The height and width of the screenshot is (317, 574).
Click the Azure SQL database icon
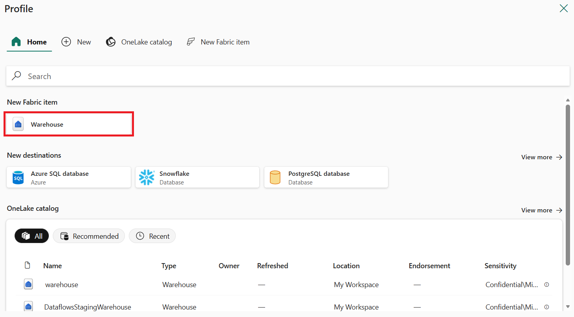(x=18, y=177)
